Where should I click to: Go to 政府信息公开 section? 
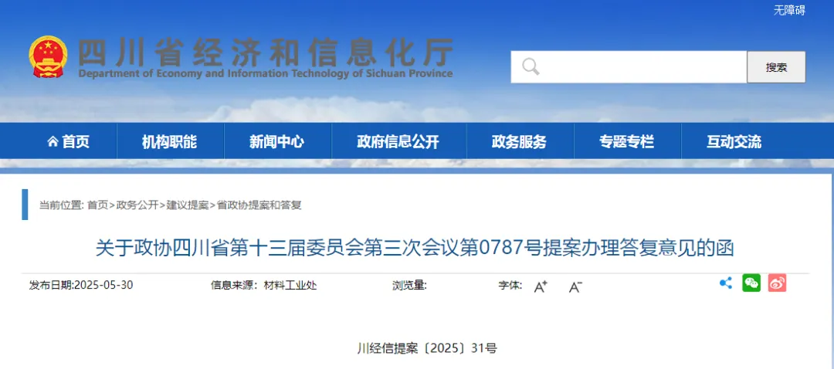(x=398, y=142)
